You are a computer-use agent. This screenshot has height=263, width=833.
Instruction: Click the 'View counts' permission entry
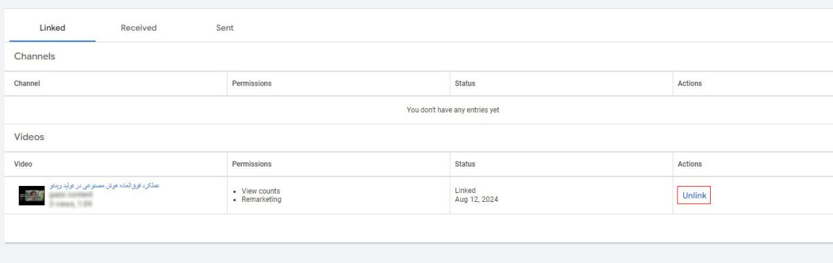pos(261,191)
